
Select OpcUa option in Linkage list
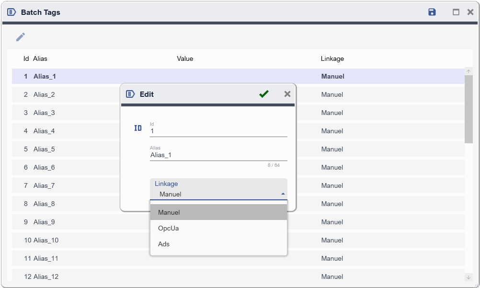(x=218, y=228)
